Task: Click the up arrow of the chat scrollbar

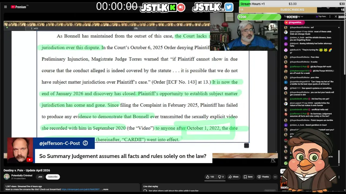Action: (x=339, y=27)
